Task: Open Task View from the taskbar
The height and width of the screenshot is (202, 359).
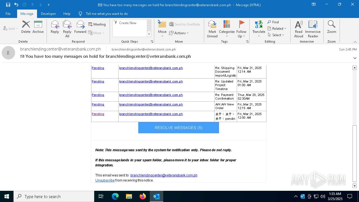Action: coord(101,196)
